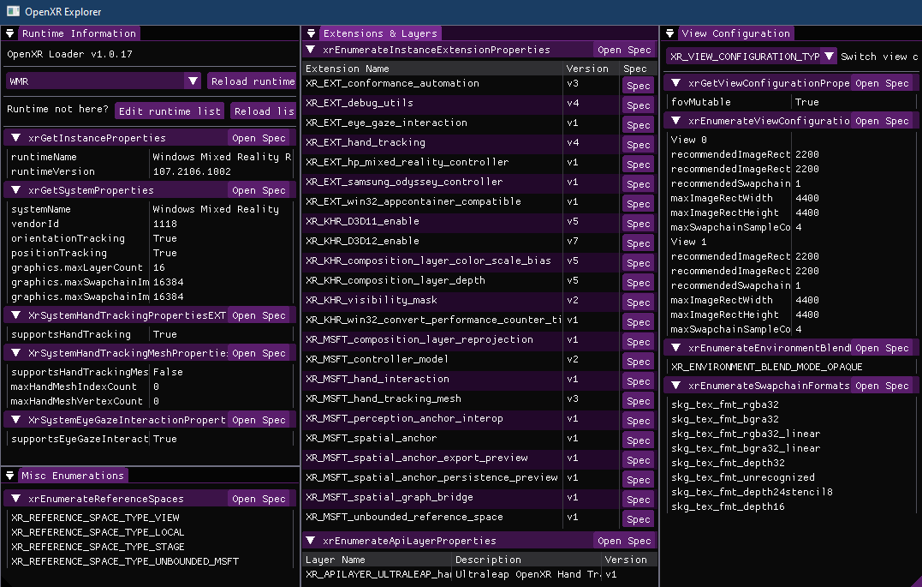Viewport: 922px width, 587px height.
Task: Click the Edit runtime list button
Action: 170,111
